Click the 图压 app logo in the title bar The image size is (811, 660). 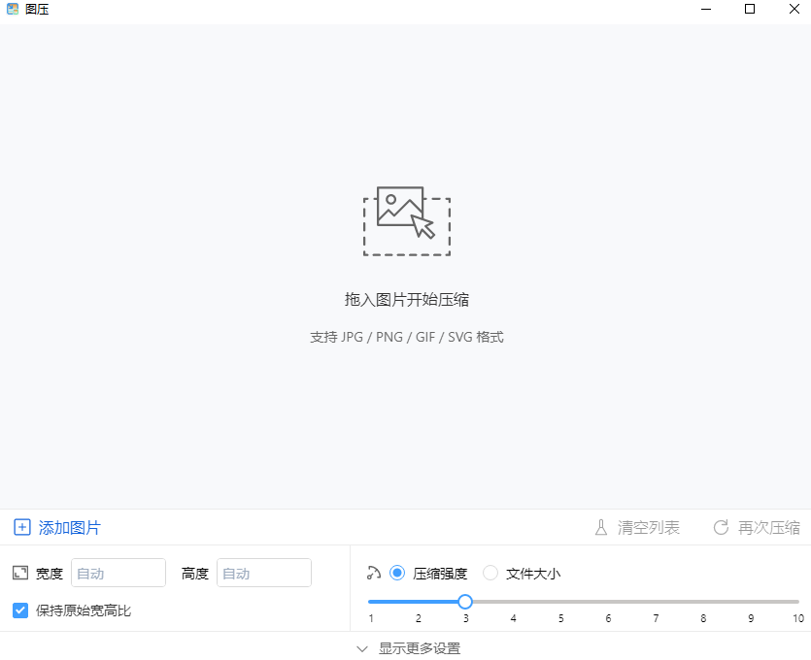coord(14,10)
